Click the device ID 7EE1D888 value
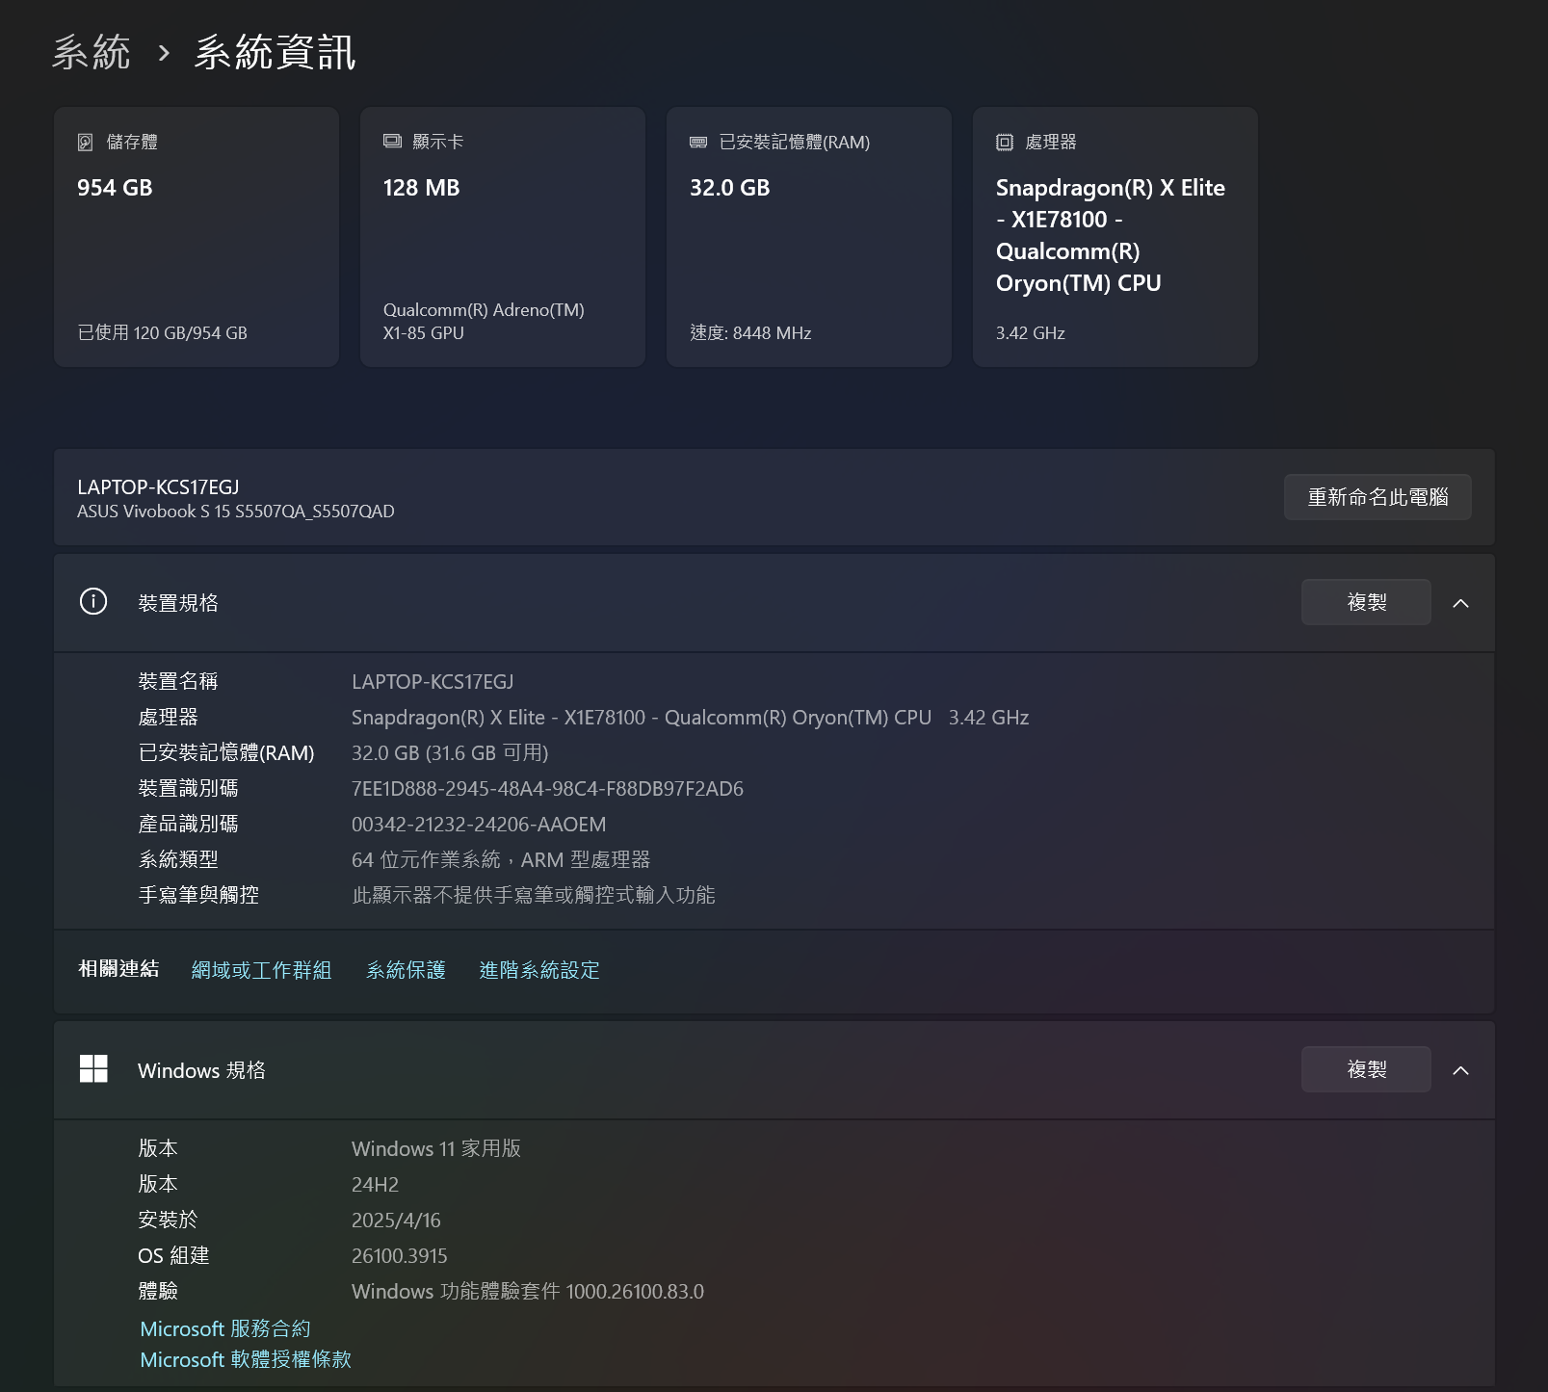The width and height of the screenshot is (1548, 1392). [x=547, y=789]
